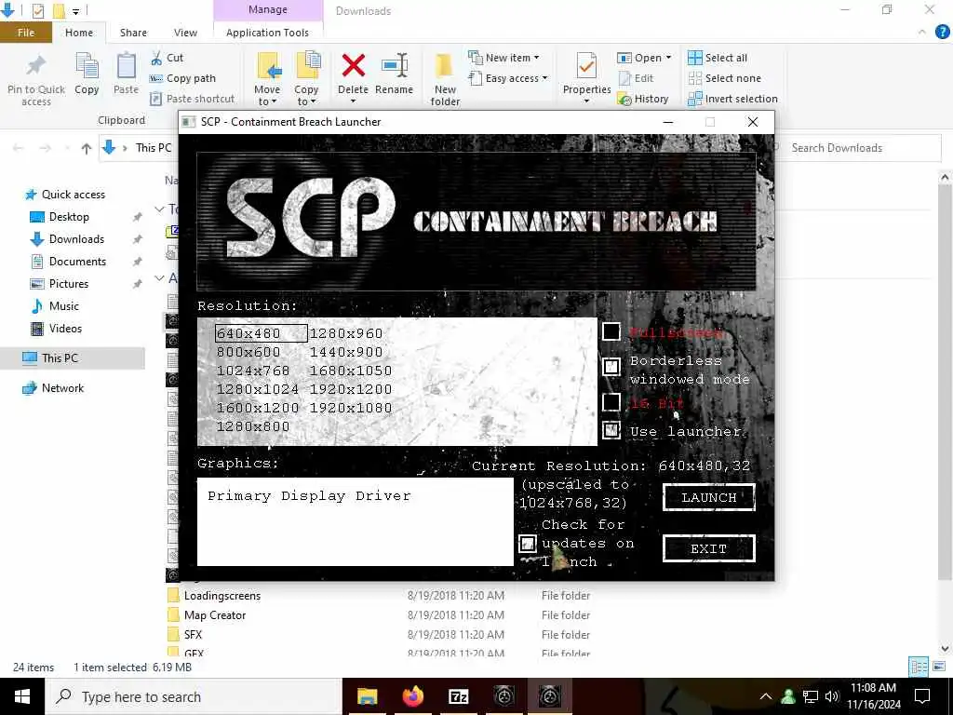The image size is (953, 715).
Task: Click Copy path in the ribbon
Action: coord(182,78)
